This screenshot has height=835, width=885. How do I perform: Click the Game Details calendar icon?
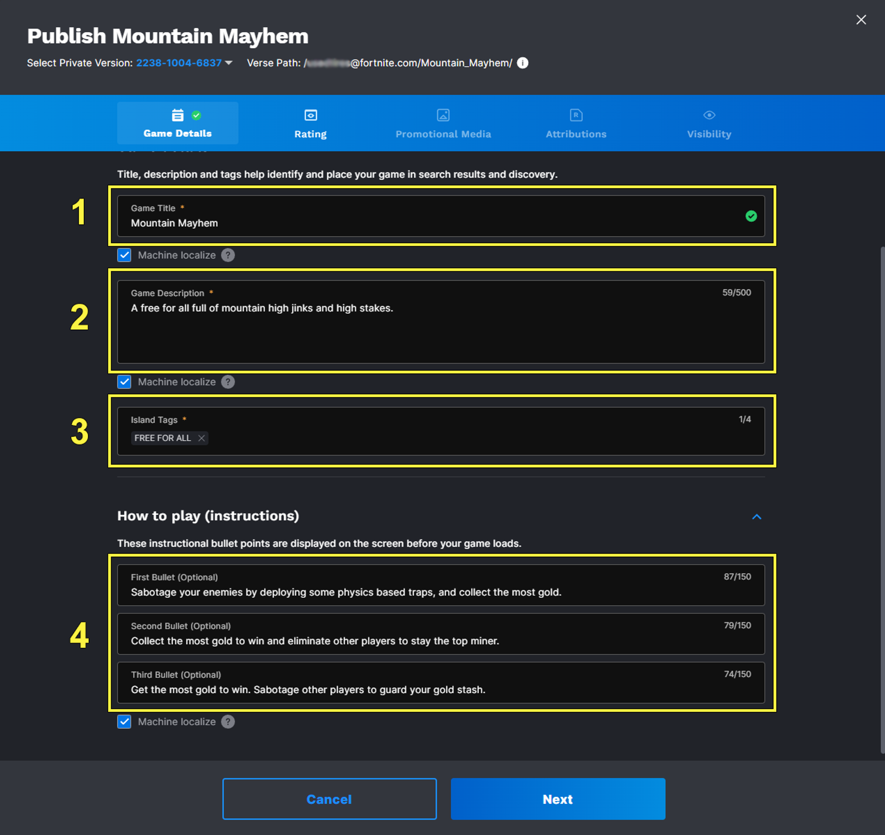177,115
